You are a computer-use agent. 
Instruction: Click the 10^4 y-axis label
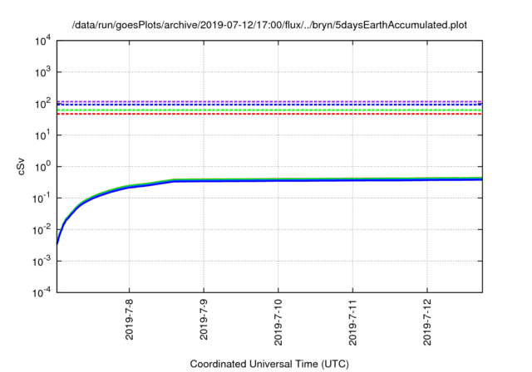pyautogui.click(x=43, y=41)
